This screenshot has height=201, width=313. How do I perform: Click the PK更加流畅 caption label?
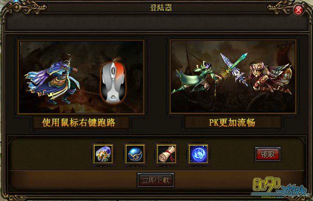point(232,123)
